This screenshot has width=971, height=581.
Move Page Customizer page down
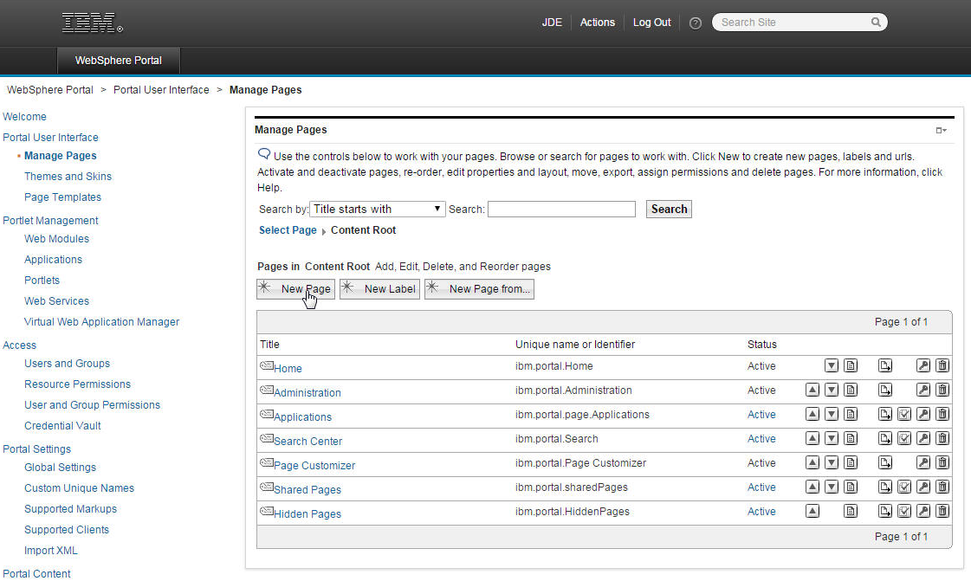tap(831, 462)
